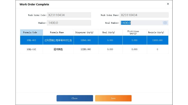Viewport: 188px width, 105px height.
Task: Click Recycle Qty cell in SCKL-142 row
Action: point(158,49)
